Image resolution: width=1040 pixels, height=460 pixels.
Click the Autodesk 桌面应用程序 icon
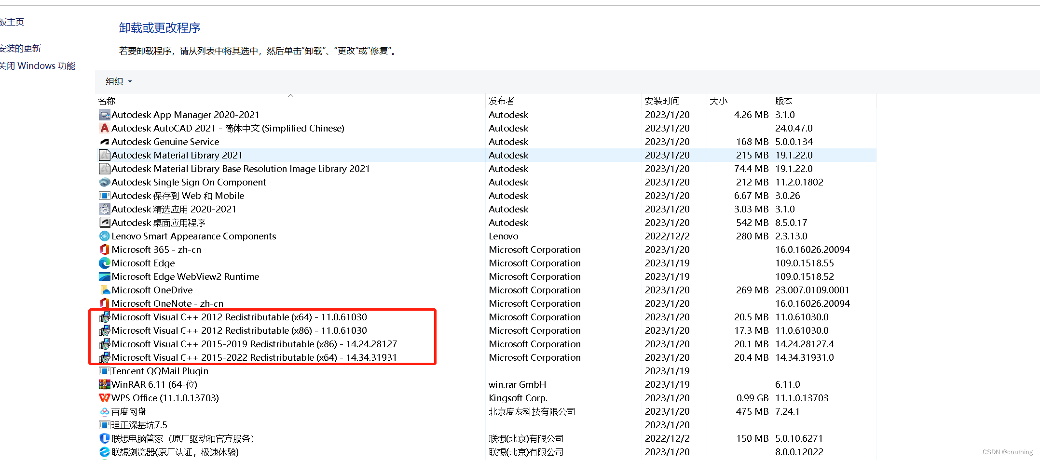point(104,223)
